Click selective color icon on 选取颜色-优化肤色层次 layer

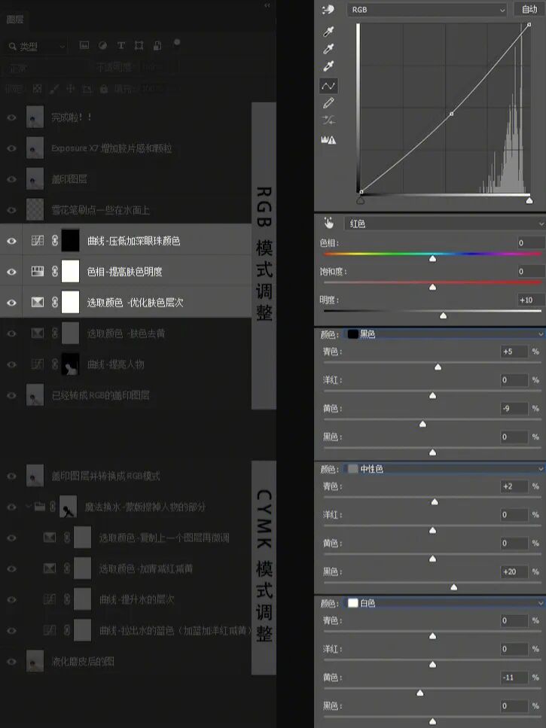38,302
